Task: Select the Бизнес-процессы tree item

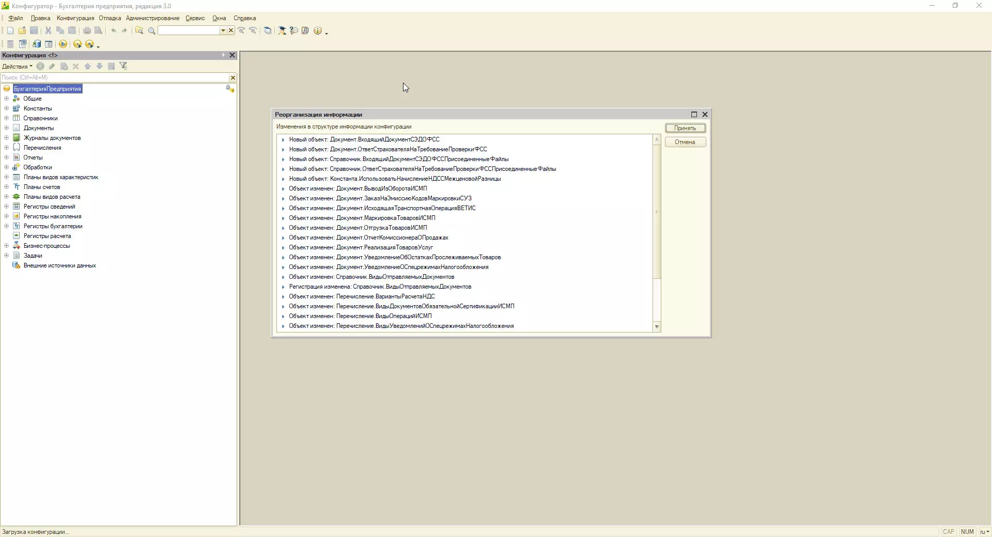Action: coord(47,246)
